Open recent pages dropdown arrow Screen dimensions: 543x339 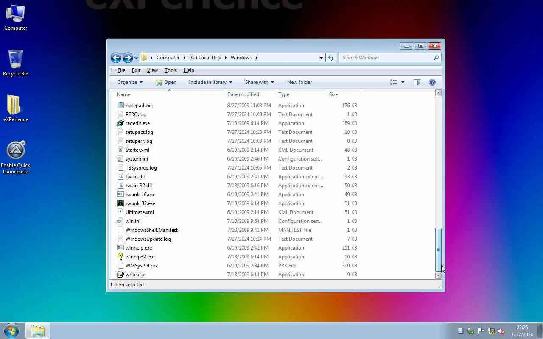click(x=136, y=58)
